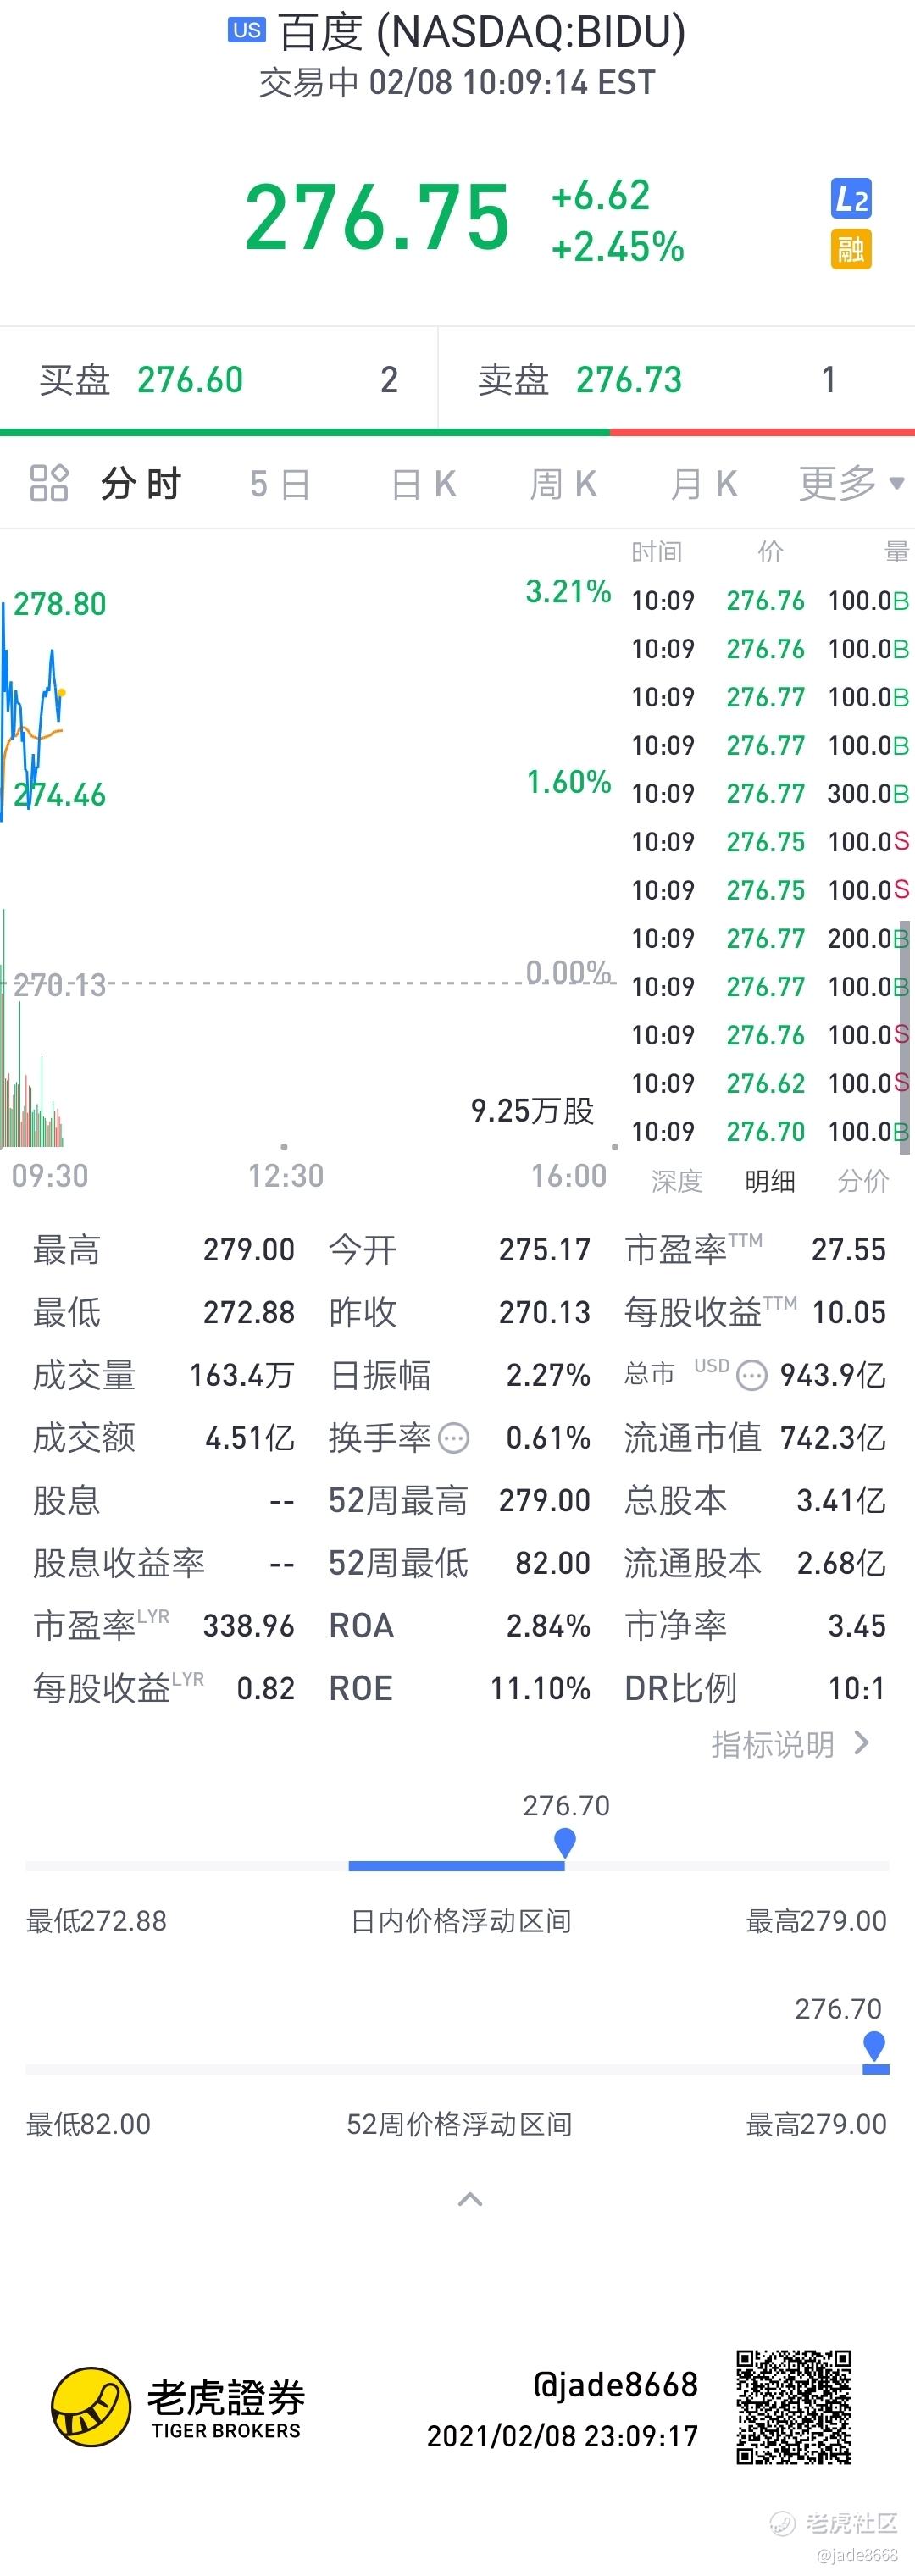Tap the @jade8668 username
The image size is (915, 2576).
615,2385
